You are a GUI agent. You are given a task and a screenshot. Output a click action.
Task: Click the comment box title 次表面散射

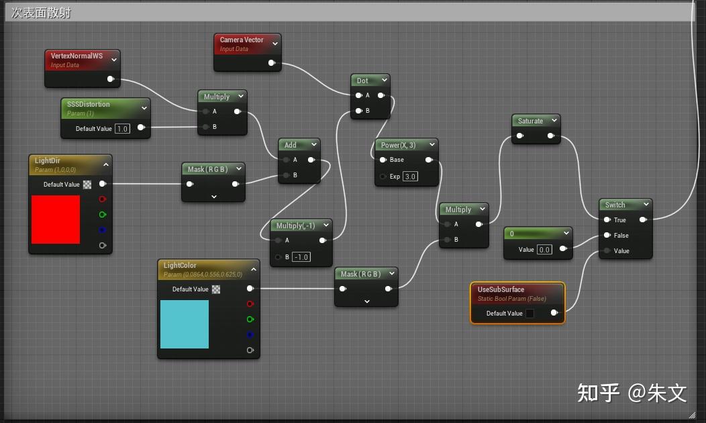[x=41, y=13]
